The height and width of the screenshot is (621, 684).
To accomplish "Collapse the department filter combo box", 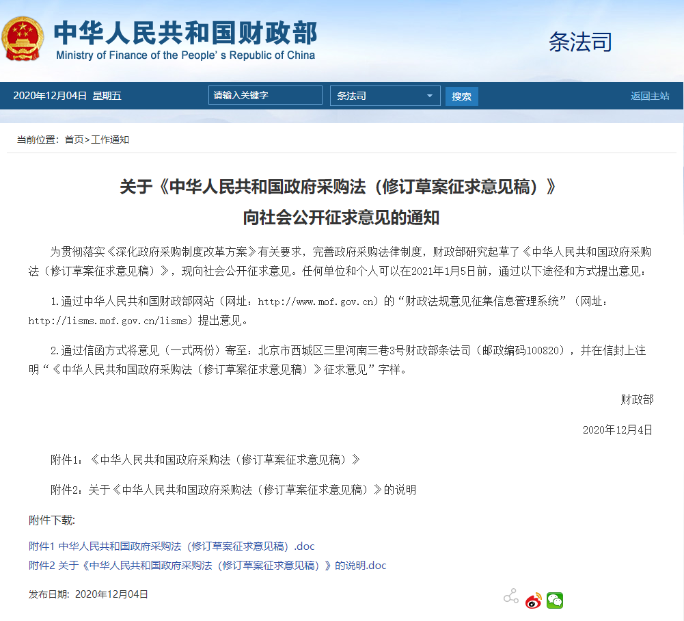I will (385, 95).
